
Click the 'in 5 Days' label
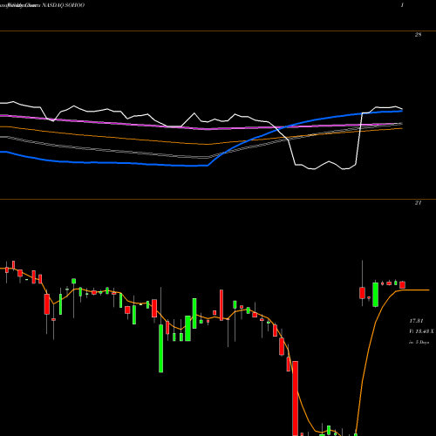point(419,343)
